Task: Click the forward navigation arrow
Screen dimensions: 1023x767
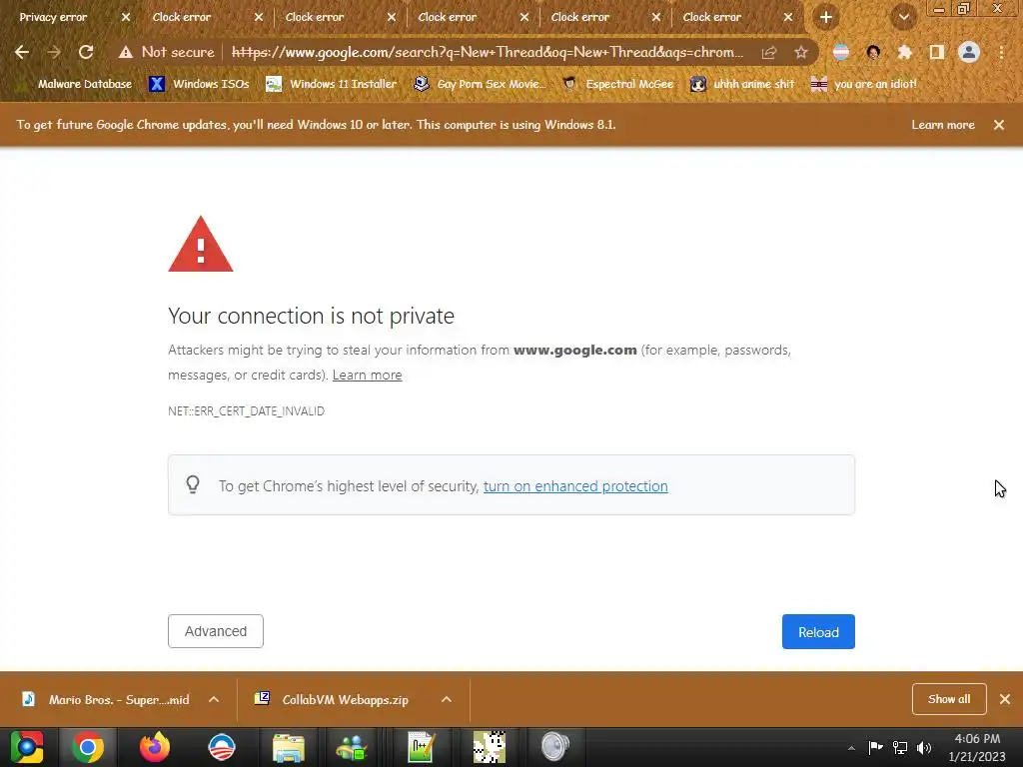Action: [x=54, y=52]
